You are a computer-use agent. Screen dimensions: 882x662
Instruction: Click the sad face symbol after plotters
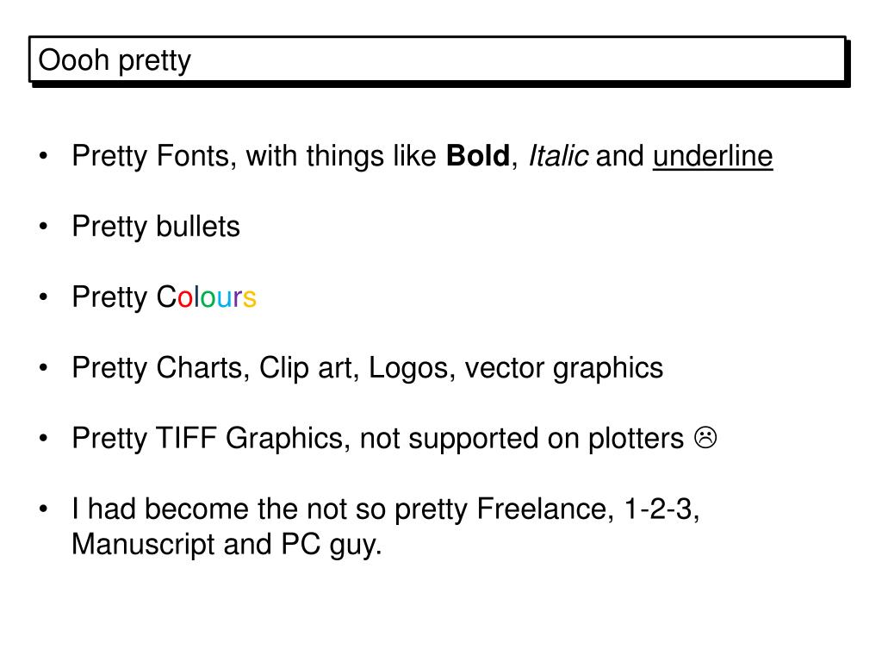[x=705, y=438]
